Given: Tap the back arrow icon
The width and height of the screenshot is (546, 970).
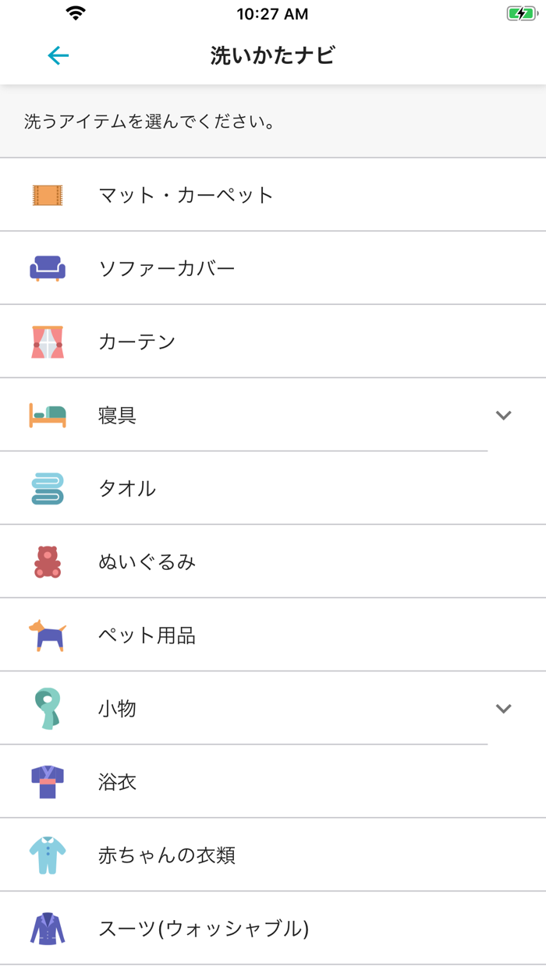Looking at the screenshot, I should pos(58,55).
